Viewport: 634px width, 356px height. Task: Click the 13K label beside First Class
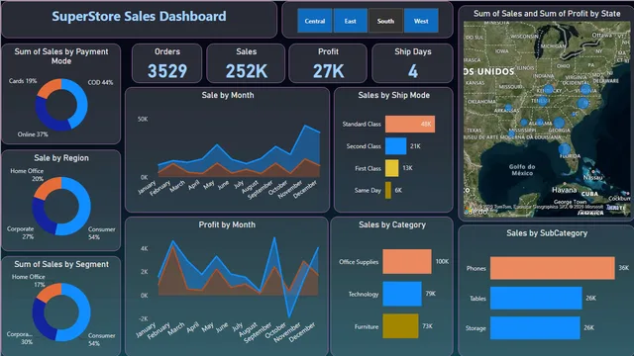(407, 168)
